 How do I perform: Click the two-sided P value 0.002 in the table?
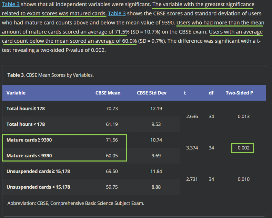coord(243,148)
